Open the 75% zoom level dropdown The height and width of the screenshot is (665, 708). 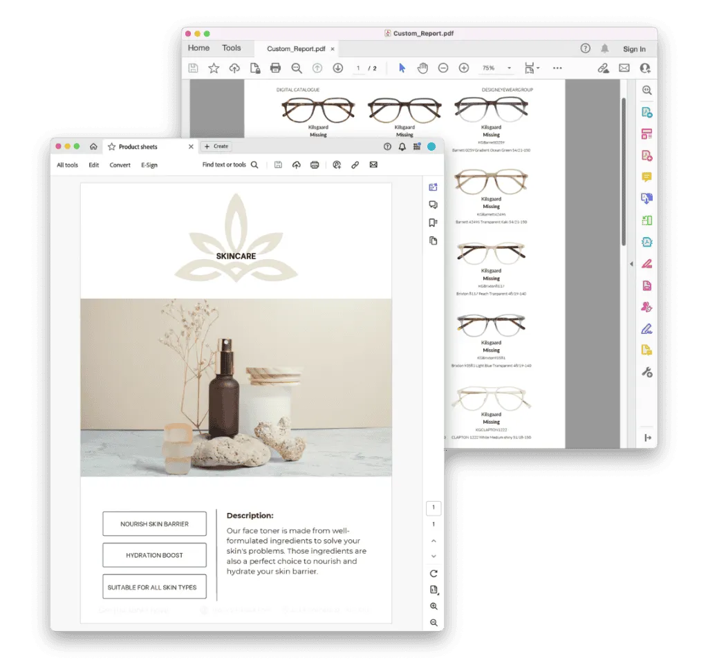(510, 68)
